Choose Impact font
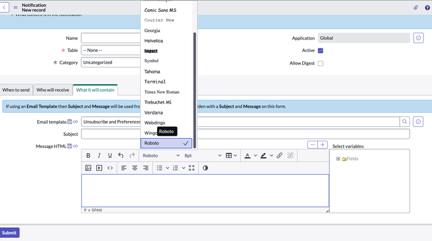 (x=166, y=51)
